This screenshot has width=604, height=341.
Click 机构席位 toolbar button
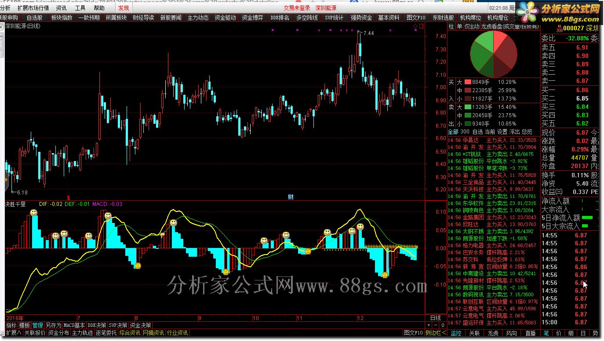(470, 18)
